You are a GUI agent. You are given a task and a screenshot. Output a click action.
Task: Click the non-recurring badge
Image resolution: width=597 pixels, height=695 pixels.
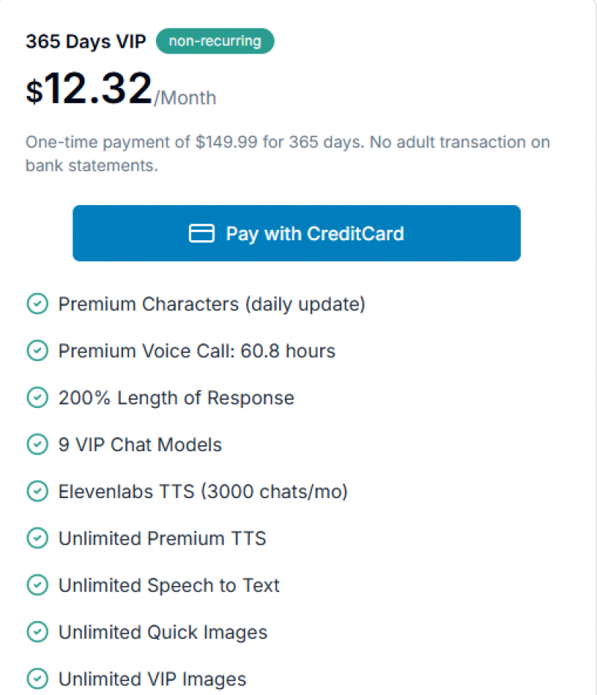click(215, 41)
